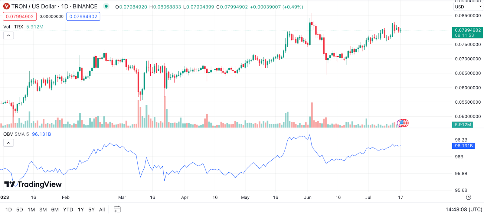This screenshot has height=216, width=484.
Task: Click the Jun date label on time axis
Action: click(x=308, y=197)
